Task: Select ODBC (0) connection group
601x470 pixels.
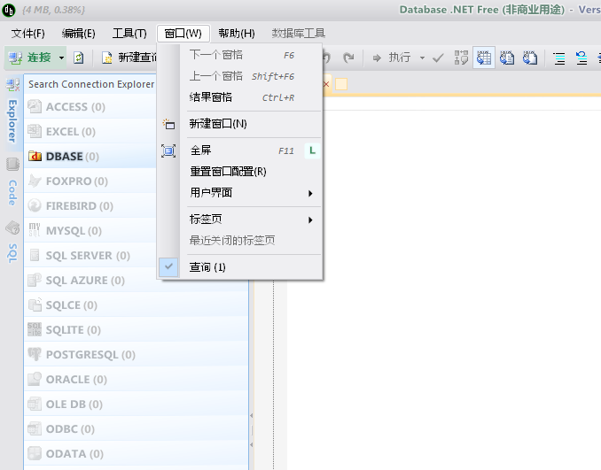Action: (137, 429)
